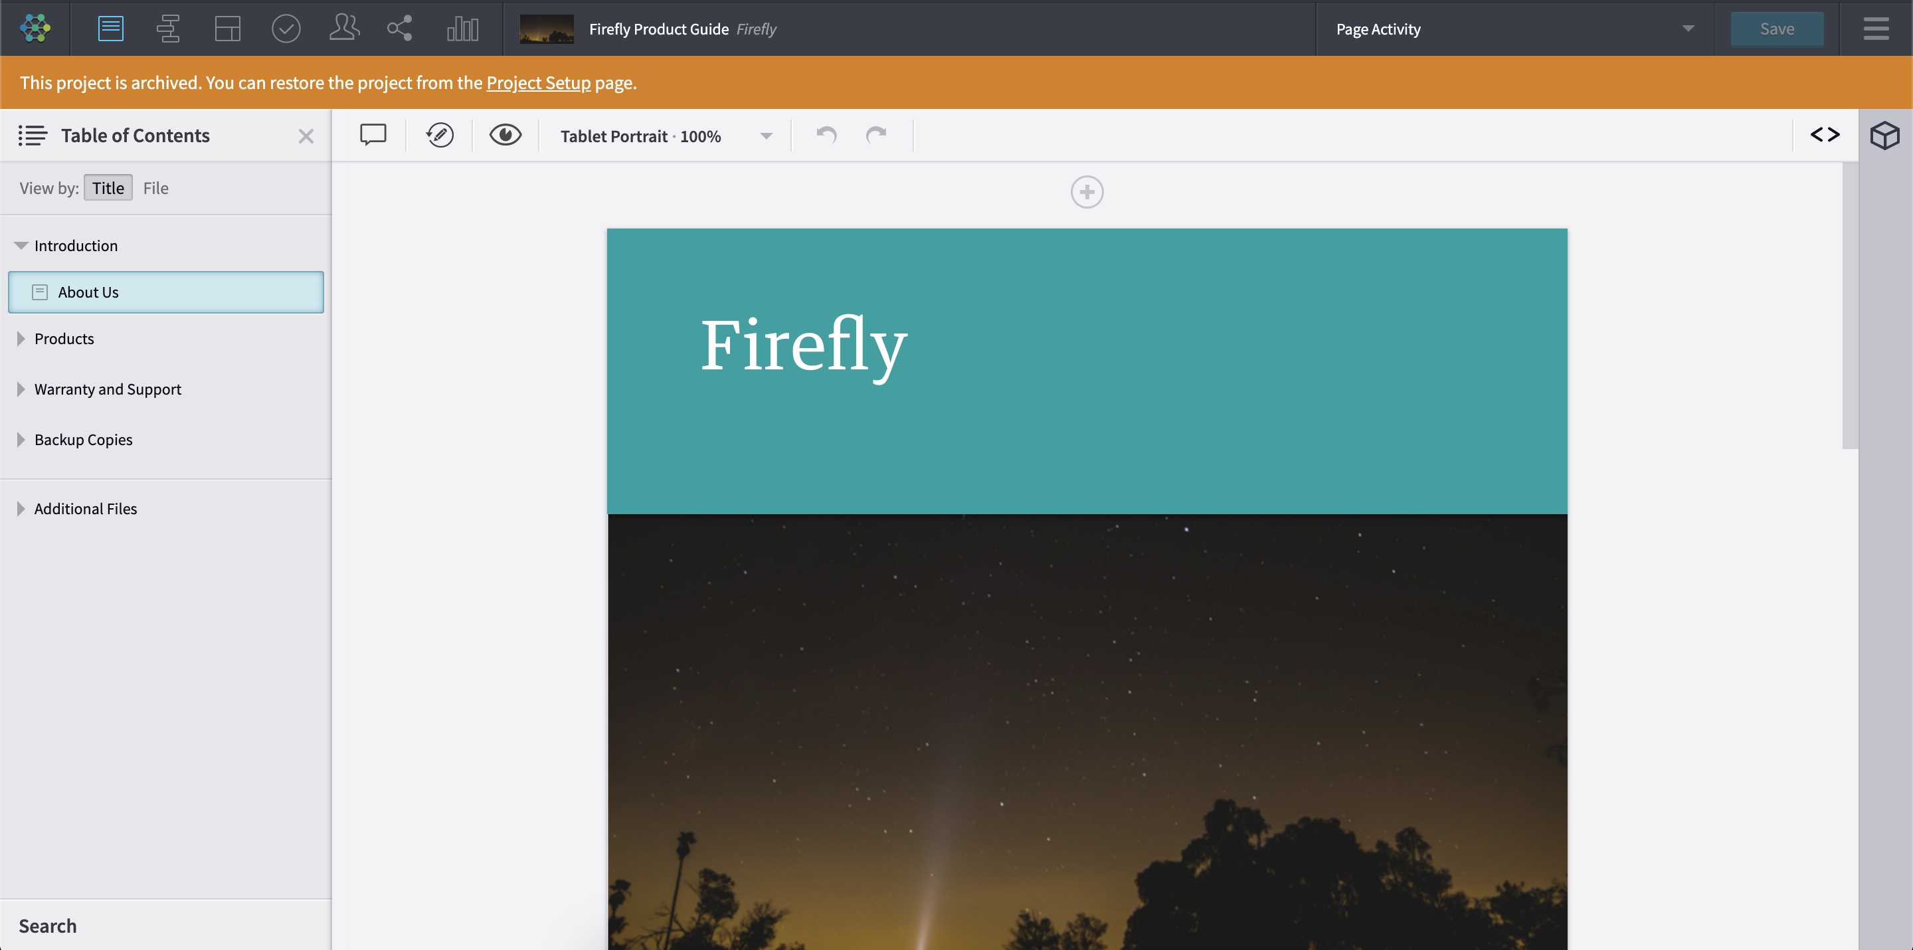Open the Share icon

399,28
